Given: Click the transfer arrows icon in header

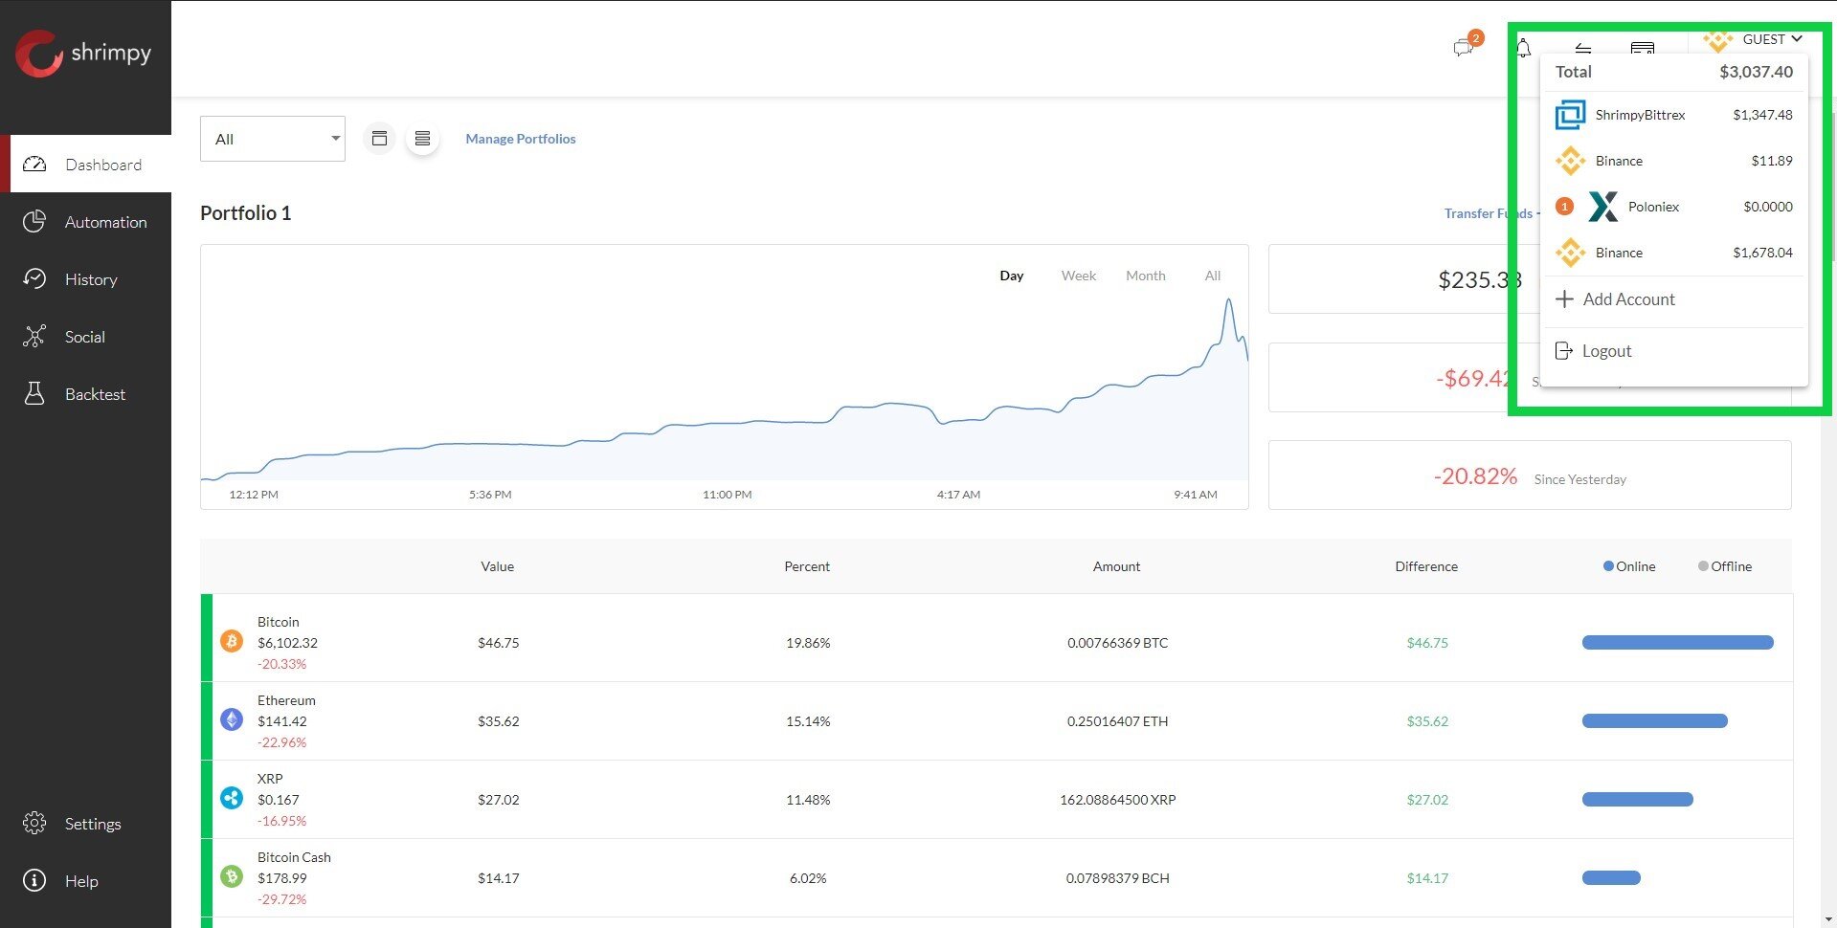Looking at the screenshot, I should coord(1583,49).
